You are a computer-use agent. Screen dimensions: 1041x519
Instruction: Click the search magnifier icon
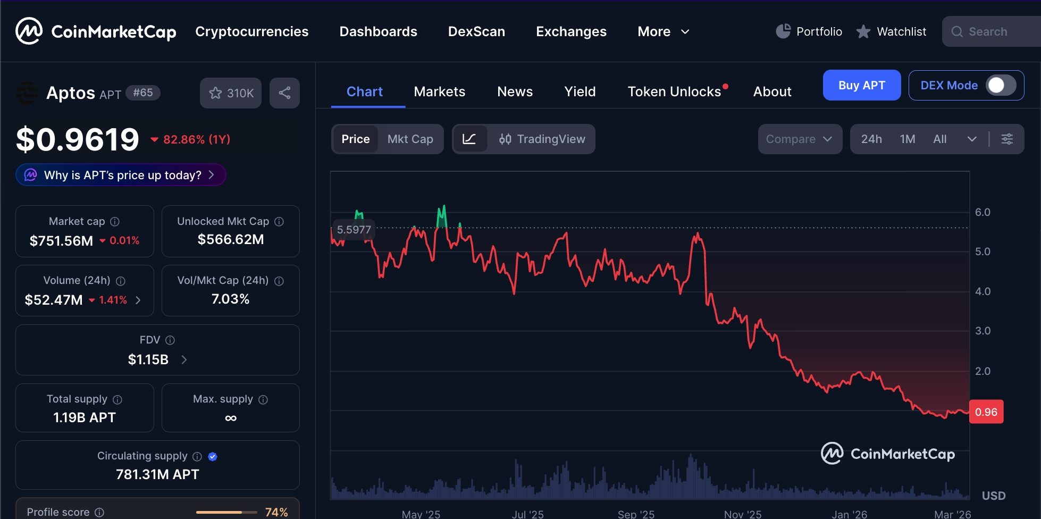(x=957, y=32)
